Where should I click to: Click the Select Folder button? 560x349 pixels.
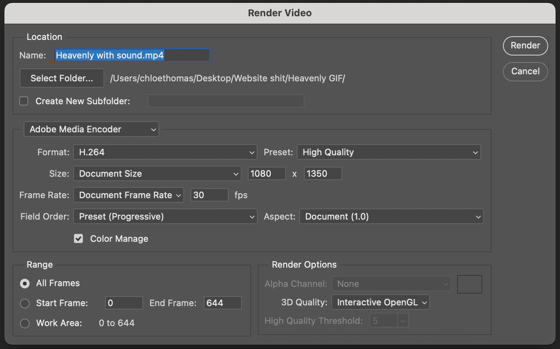click(x=61, y=78)
